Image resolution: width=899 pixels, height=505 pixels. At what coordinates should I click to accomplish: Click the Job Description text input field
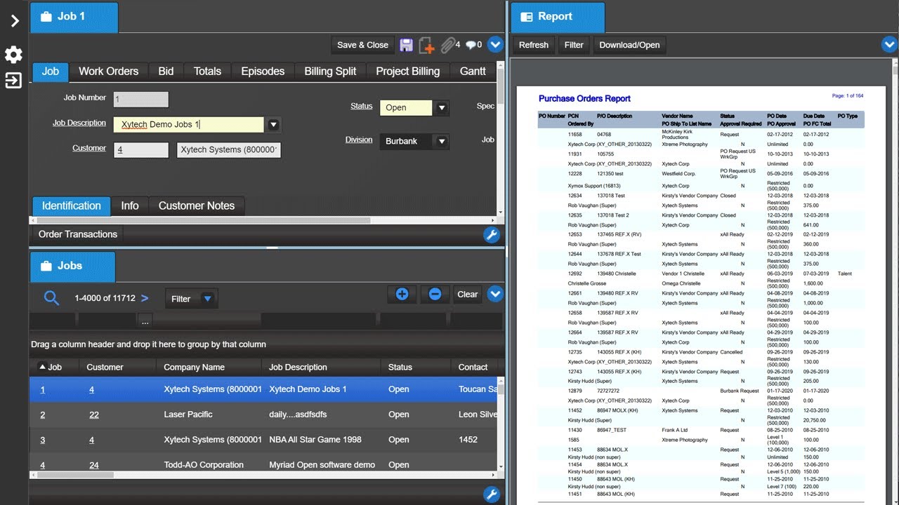189,125
